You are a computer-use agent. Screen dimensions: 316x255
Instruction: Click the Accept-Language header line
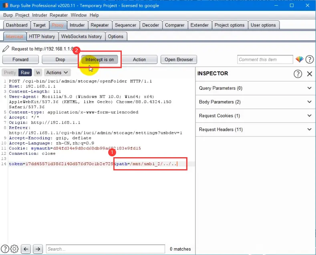(x=51, y=143)
